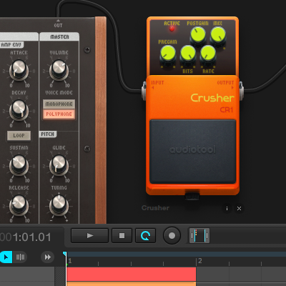This screenshot has height=286, width=286.
Task: Stop playback with the stop button
Action: tap(122, 236)
